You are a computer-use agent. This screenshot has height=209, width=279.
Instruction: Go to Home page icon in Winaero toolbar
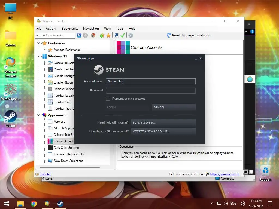coord(93,35)
